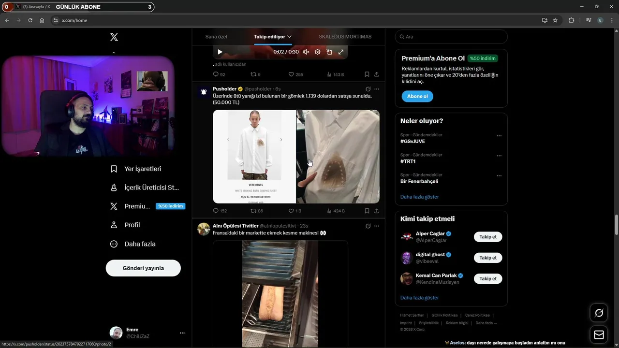This screenshot has width=619, height=348.
Task: Open the Takip ediyor tab dropdown
Action: [x=273, y=37]
